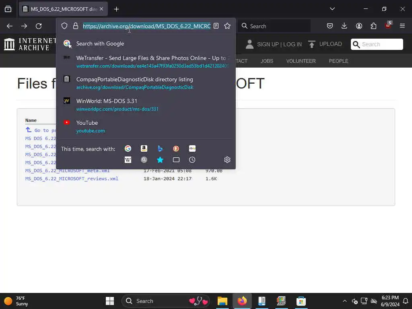This screenshot has height=309, width=412.
Task: Show hidden tray icons chevron
Action: click(345, 301)
